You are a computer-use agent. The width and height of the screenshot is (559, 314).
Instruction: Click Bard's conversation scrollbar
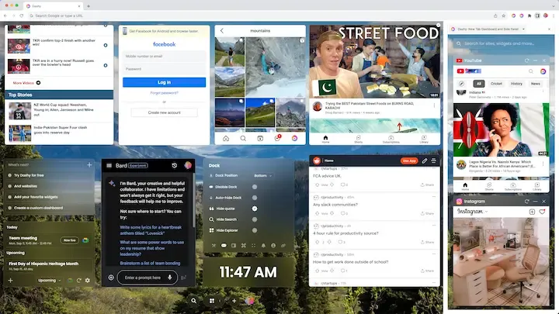(x=193, y=201)
